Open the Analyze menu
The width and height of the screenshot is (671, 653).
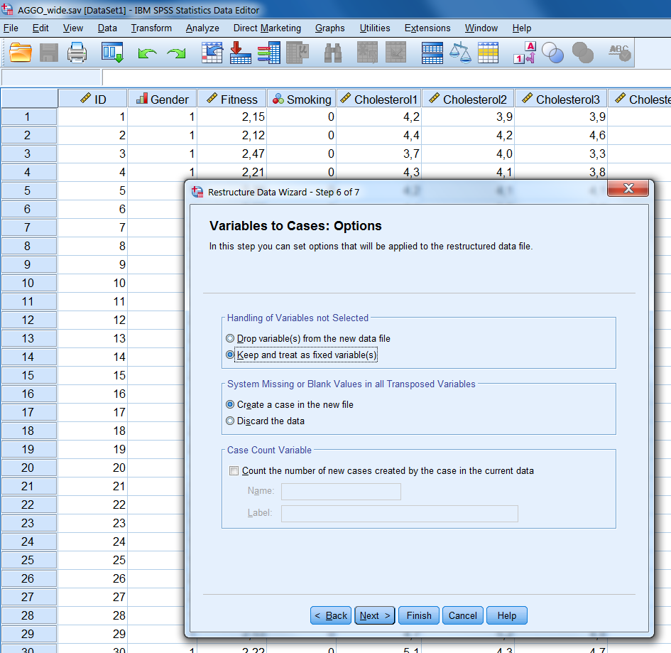click(202, 28)
